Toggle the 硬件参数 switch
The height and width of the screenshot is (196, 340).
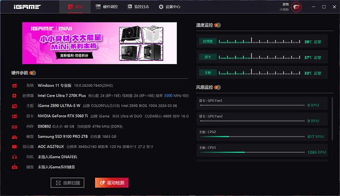click(x=33, y=73)
